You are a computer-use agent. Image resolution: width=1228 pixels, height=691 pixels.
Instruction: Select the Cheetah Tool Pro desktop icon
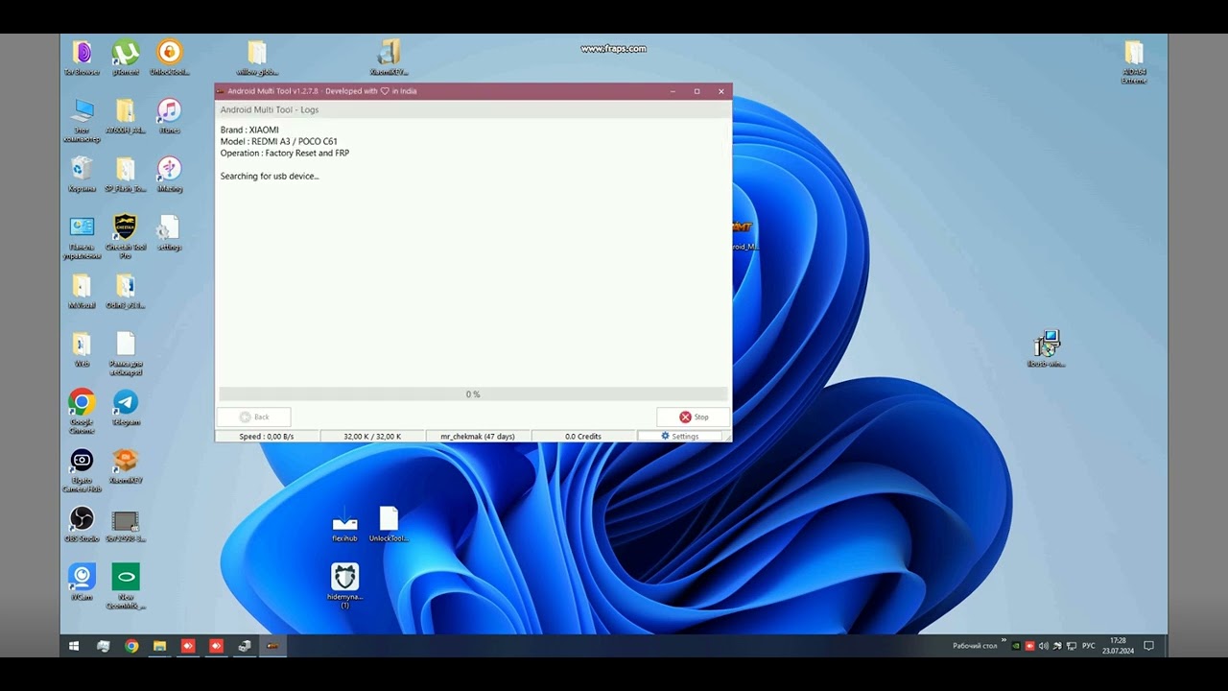pyautogui.click(x=126, y=237)
